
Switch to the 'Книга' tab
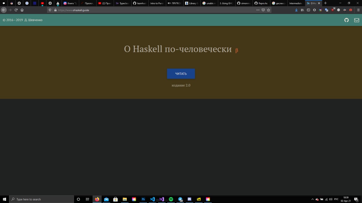(70, 3)
